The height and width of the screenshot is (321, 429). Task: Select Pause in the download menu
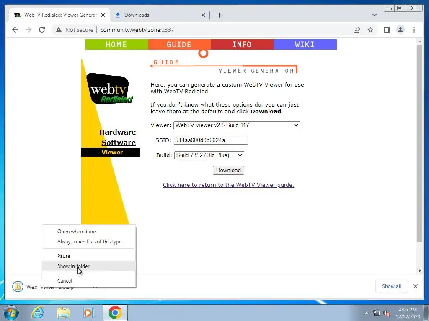pos(89,256)
